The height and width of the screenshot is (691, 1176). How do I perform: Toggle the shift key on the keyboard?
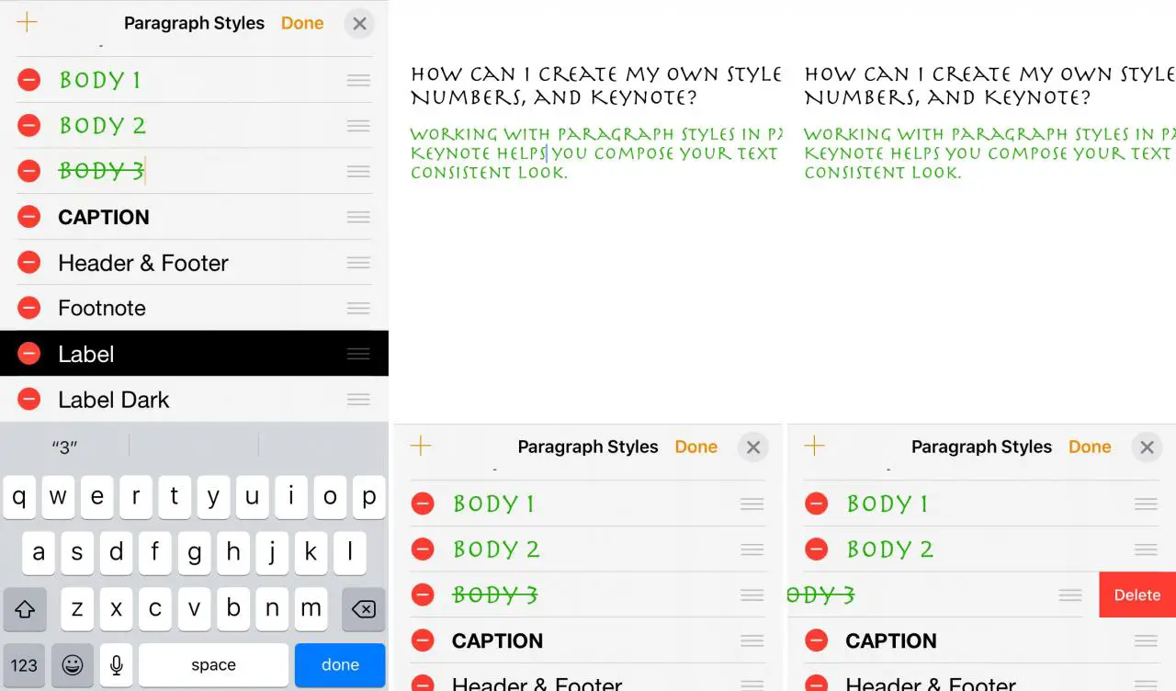tap(25, 608)
